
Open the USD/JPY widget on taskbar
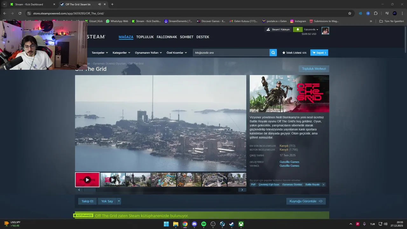click(x=12, y=224)
